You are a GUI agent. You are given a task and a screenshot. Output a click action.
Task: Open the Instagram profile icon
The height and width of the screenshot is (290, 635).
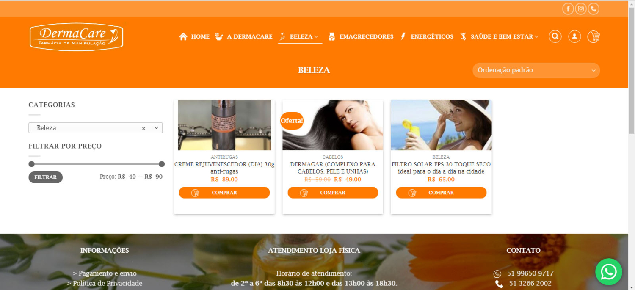pos(581,9)
